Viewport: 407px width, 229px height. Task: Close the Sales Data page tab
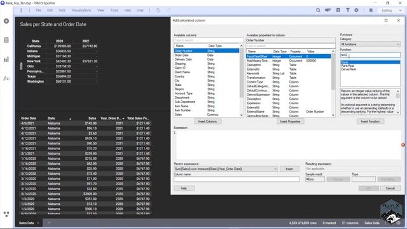click(38, 223)
